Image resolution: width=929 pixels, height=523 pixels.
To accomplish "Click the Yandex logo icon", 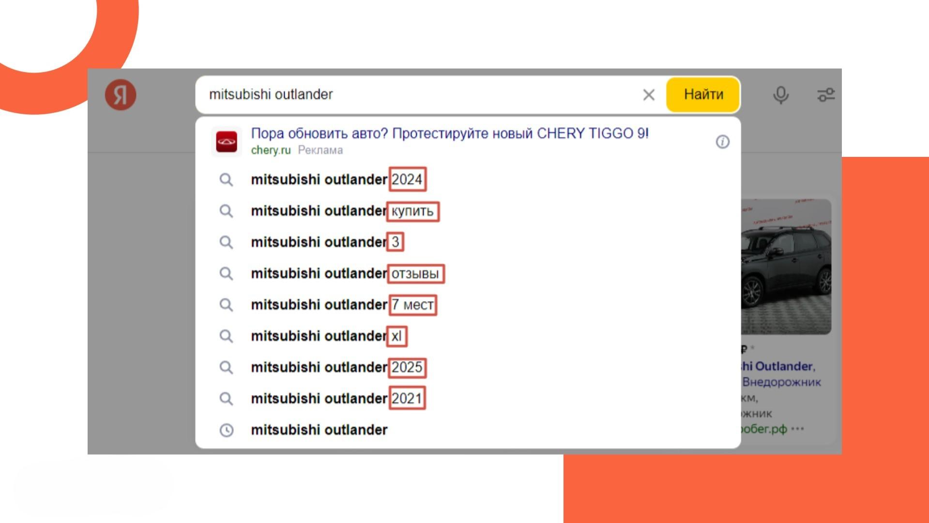I will pos(121,94).
